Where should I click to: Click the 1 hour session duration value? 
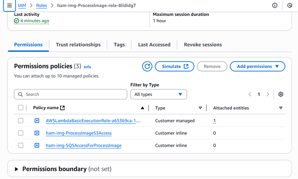point(159,21)
